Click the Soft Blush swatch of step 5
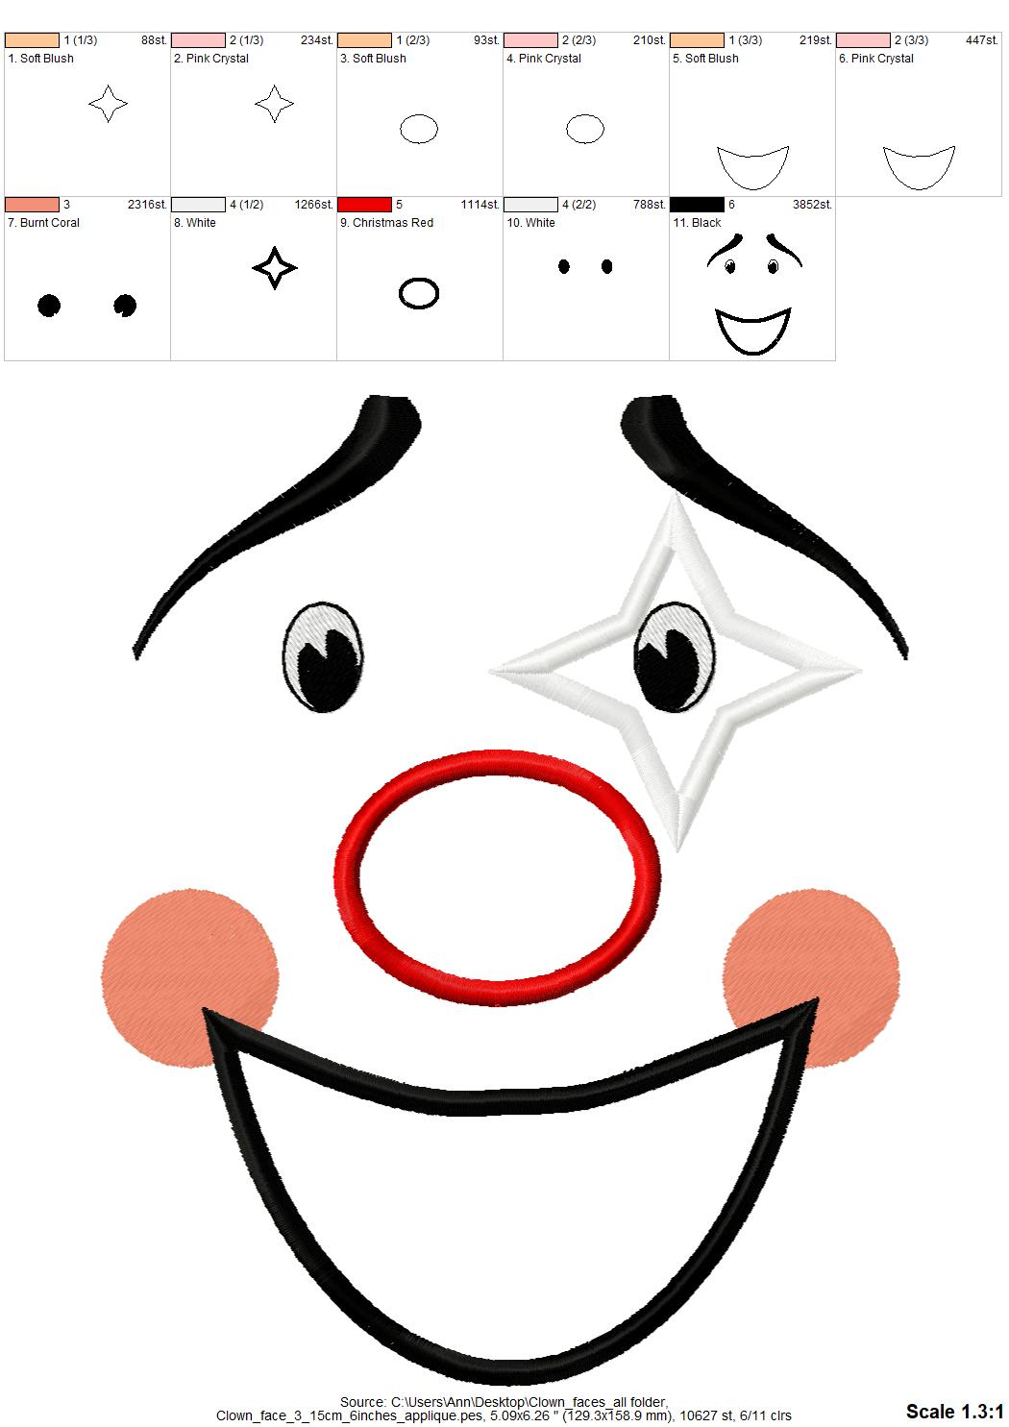This screenshot has width=1009, height=1427. tap(697, 40)
